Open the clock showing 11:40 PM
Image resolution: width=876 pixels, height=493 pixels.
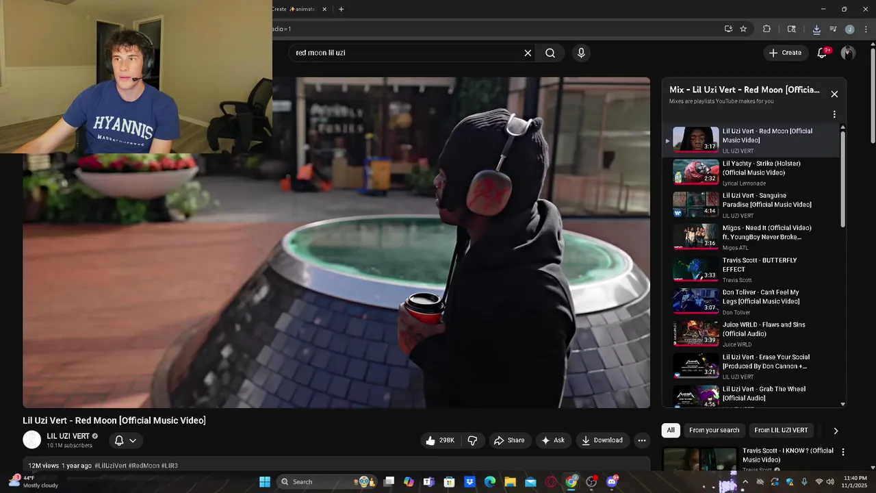[855, 481]
